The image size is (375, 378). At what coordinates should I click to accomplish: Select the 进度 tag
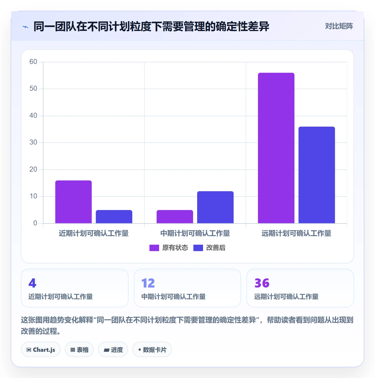(x=113, y=350)
